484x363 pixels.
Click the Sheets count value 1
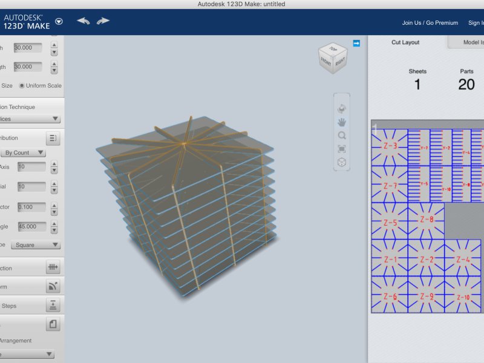417,84
